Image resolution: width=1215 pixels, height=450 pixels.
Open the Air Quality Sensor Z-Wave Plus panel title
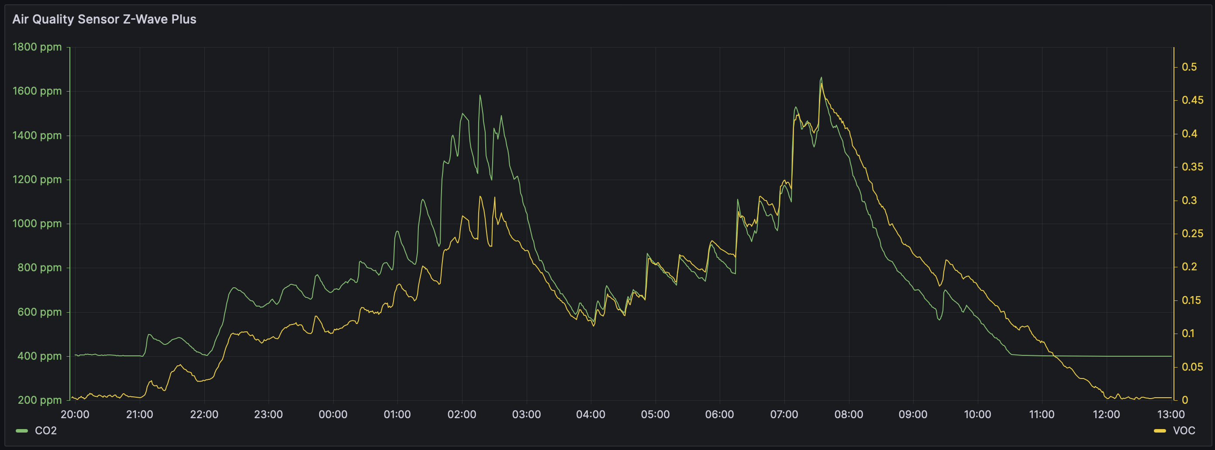(104, 19)
